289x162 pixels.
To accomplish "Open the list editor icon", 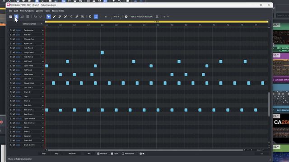I will pyautogui.click(x=28, y=17).
